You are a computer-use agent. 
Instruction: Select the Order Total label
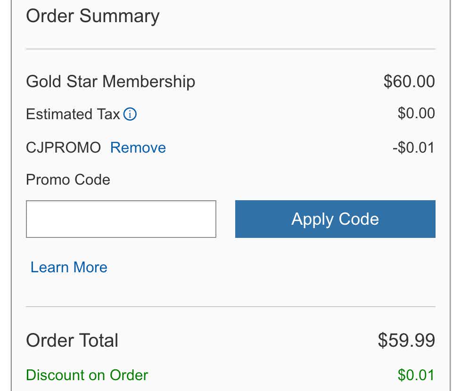[x=72, y=341]
